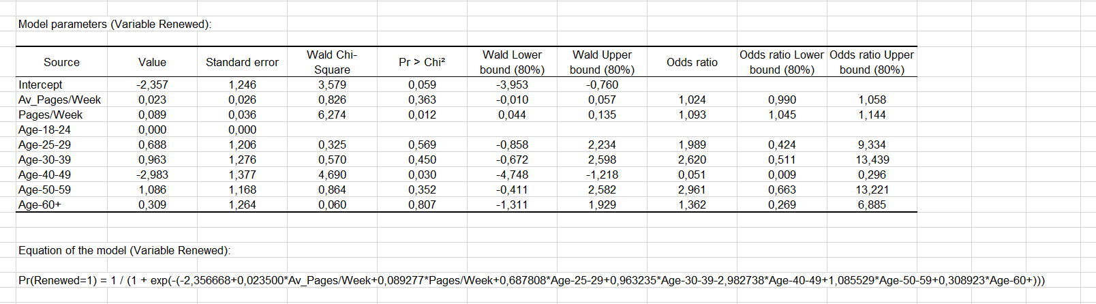Click the "Source" column header
Screen dimensions: 1096x304
click(x=61, y=62)
